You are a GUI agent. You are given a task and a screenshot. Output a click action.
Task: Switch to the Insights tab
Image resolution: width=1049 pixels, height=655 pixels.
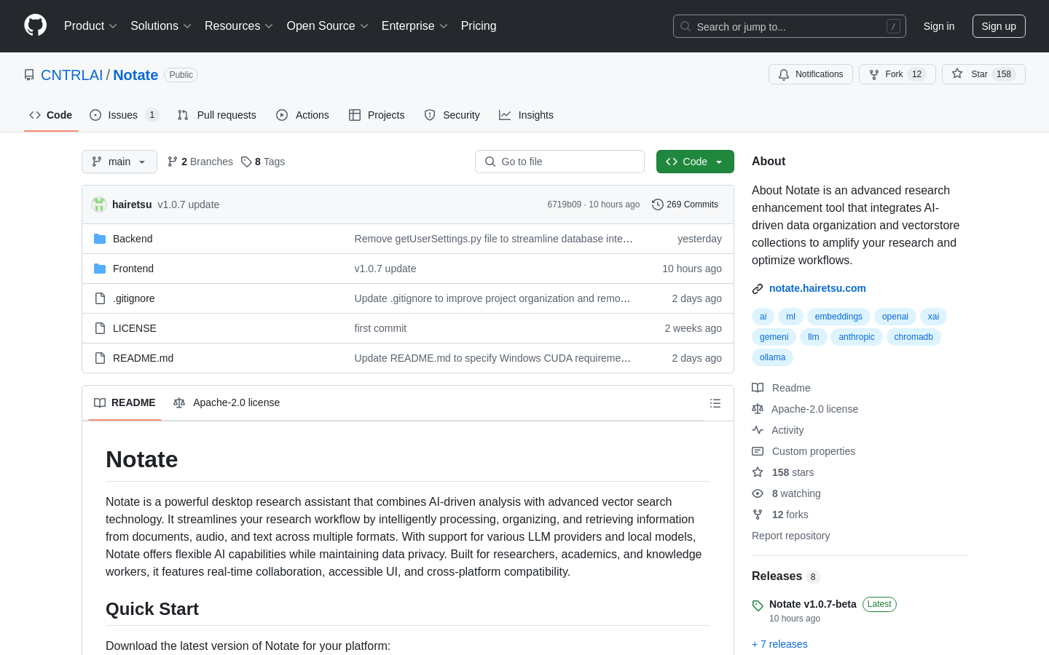(x=526, y=115)
